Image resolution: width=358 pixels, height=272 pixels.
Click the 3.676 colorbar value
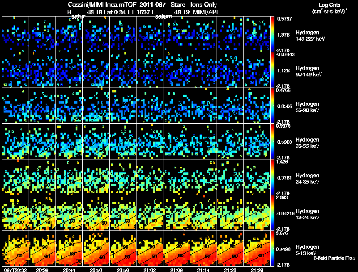coord(282,233)
